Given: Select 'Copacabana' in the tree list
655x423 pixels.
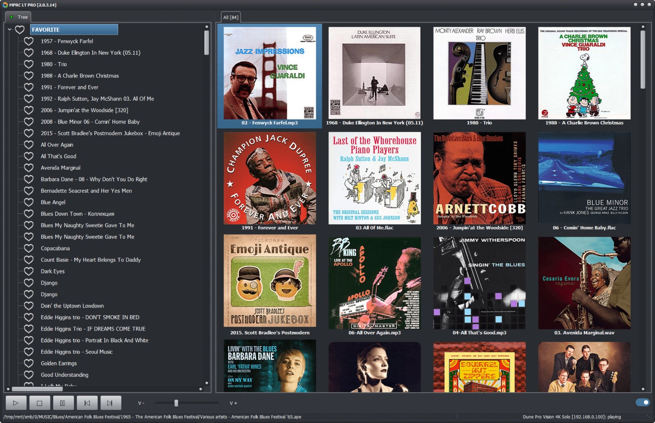Looking at the screenshot, I should pyautogui.click(x=55, y=248).
